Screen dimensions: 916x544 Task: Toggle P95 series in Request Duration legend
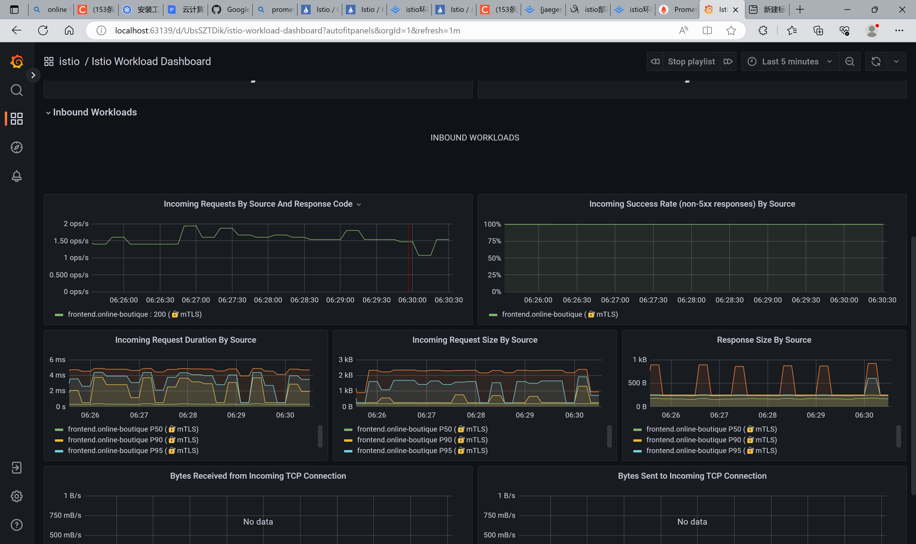[133, 451]
